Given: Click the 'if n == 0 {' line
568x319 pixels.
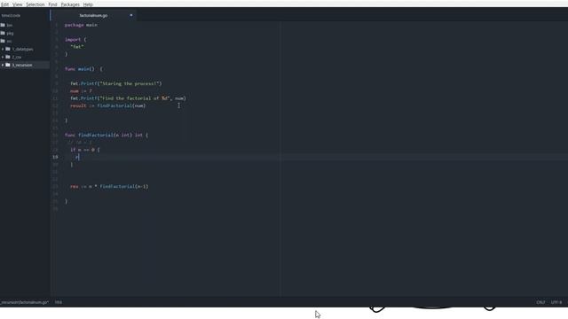Looking at the screenshot, I should [x=85, y=150].
